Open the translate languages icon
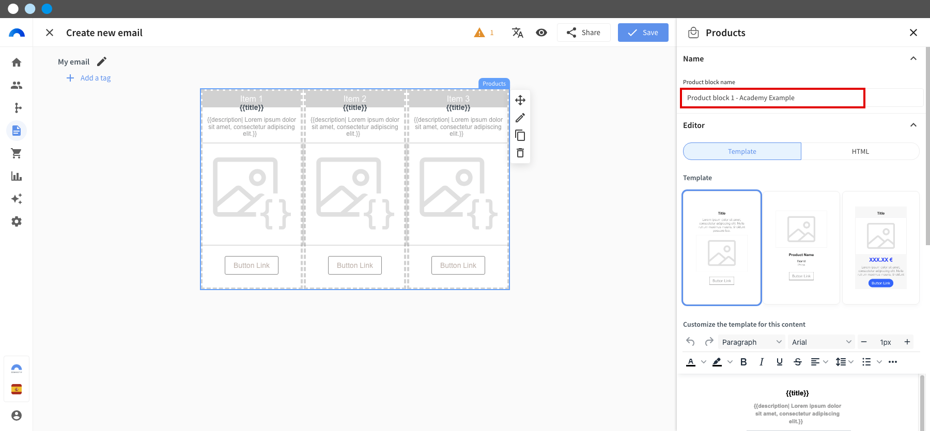 pos(518,33)
